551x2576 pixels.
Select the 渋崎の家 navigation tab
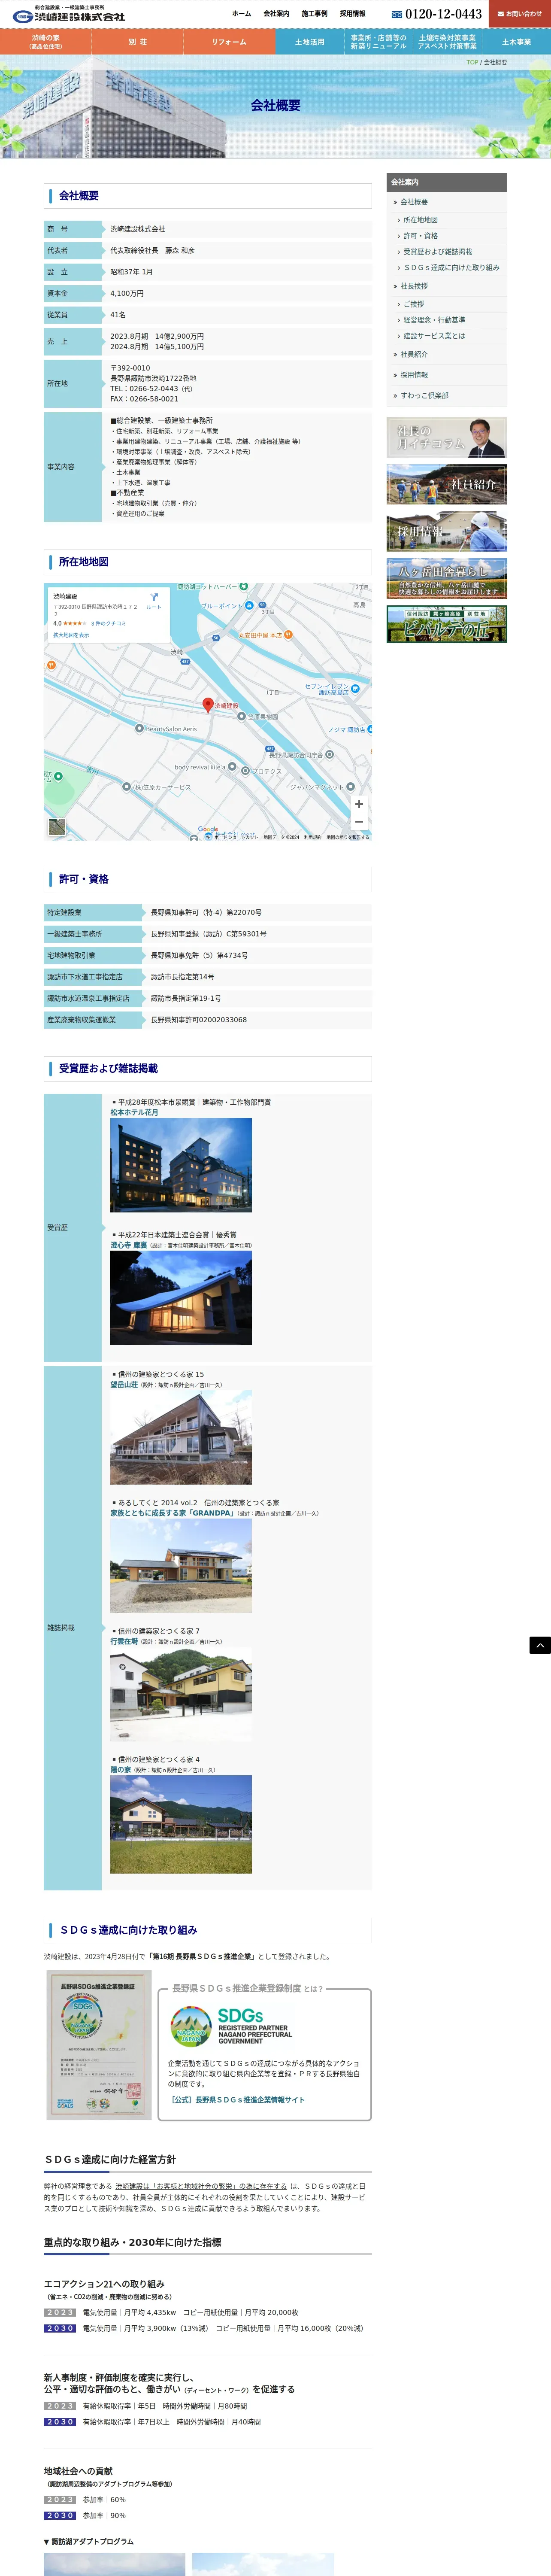coord(46,42)
